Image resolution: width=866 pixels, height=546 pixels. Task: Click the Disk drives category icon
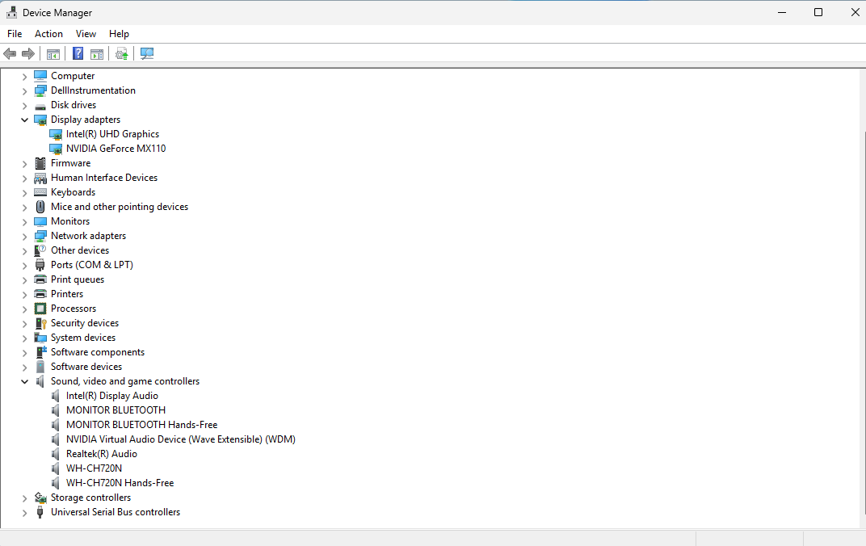pyautogui.click(x=40, y=106)
